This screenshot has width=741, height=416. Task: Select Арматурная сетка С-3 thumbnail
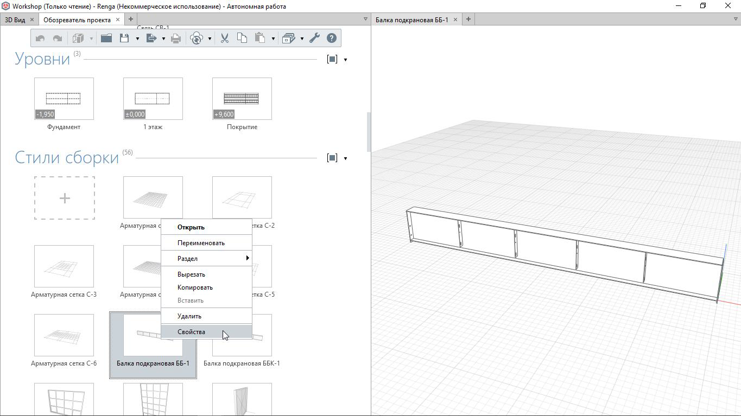coord(64,266)
